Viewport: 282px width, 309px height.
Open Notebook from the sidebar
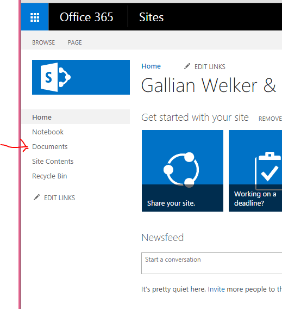tap(48, 132)
